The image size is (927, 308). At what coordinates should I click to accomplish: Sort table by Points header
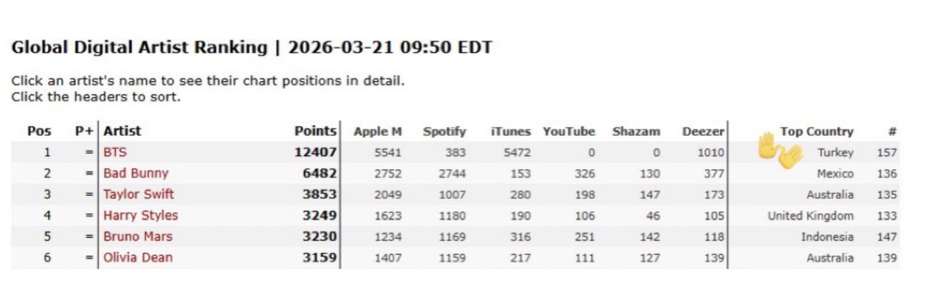(315, 131)
